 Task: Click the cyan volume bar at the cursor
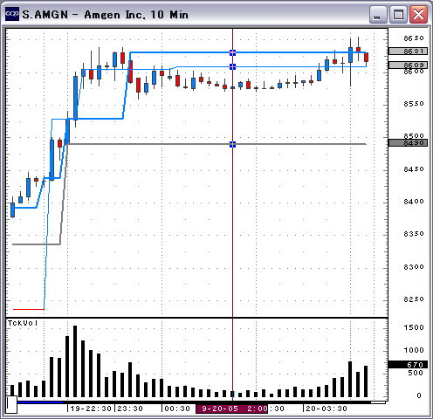(x=233, y=395)
